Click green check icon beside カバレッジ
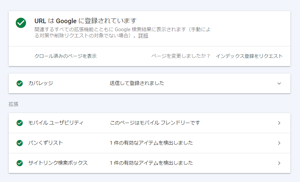Screen dimensions: 300x182 [x=20, y=83]
